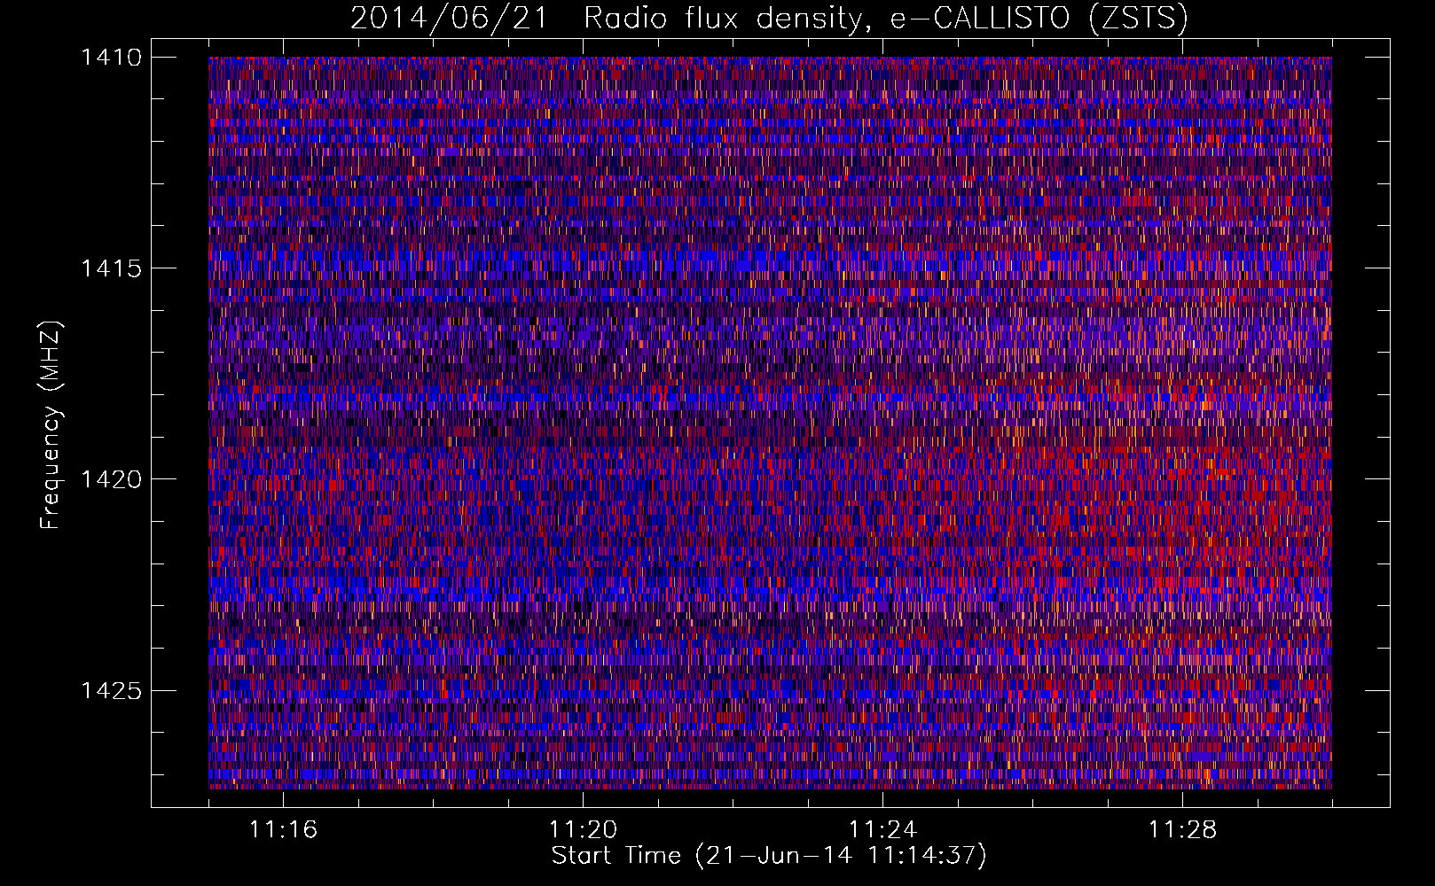Click the 11:16 time axis label

tap(283, 830)
